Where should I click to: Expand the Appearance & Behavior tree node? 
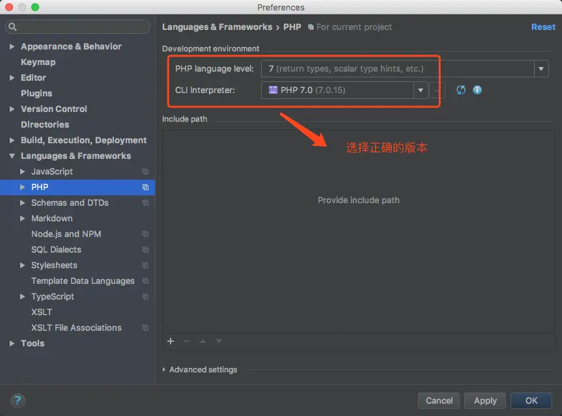click(12, 47)
